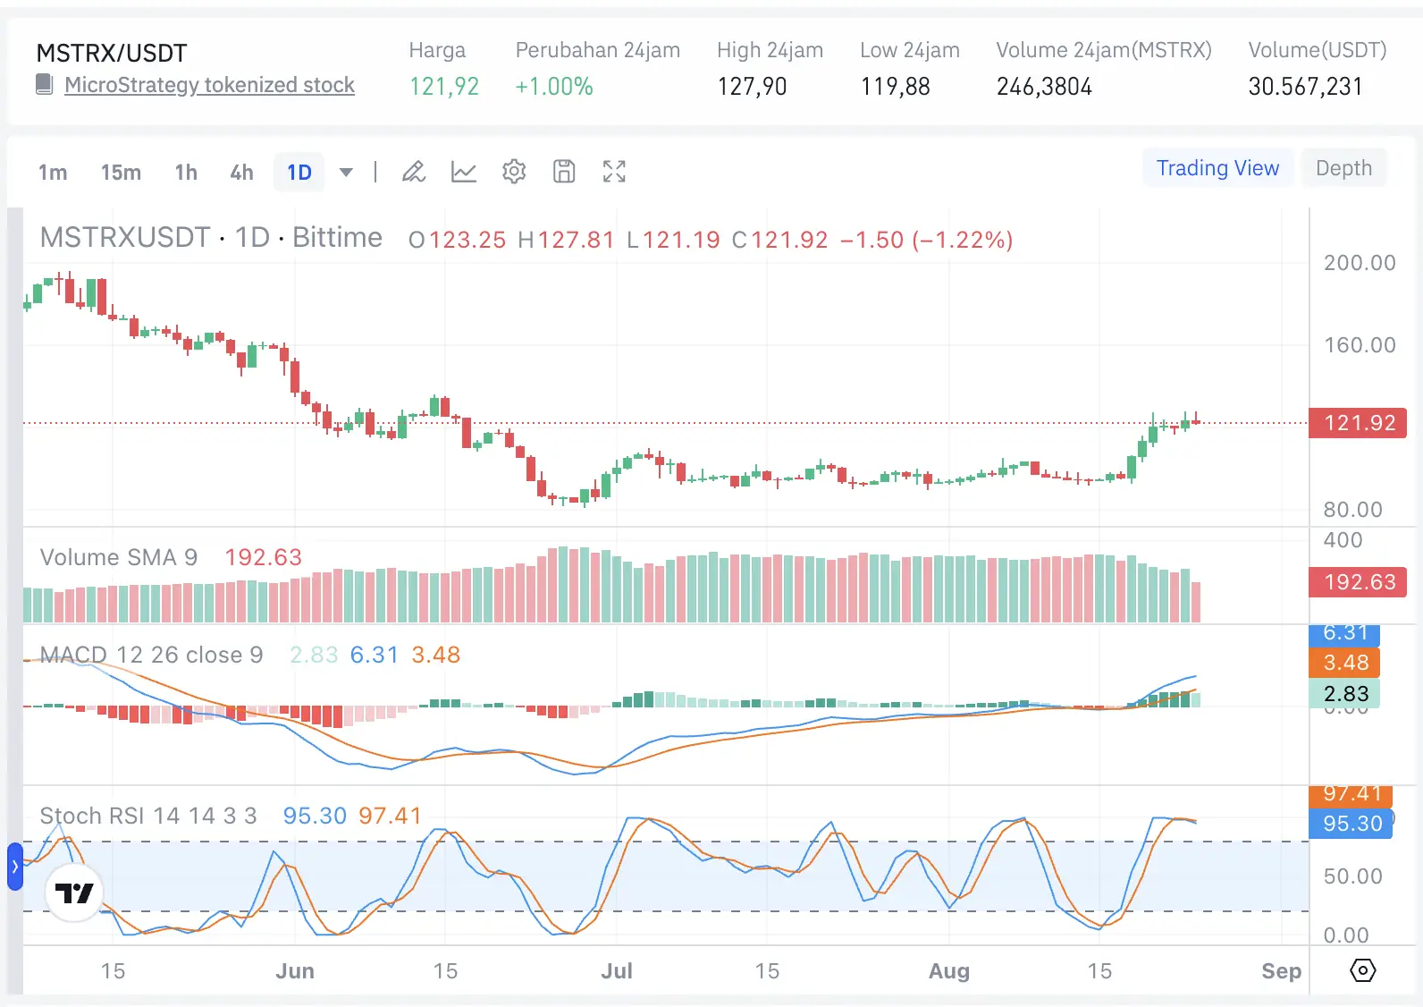Screen dimensions: 1423x1007
Task: Click the Stoch RSI value 97.41 in legend
Action: point(390,816)
